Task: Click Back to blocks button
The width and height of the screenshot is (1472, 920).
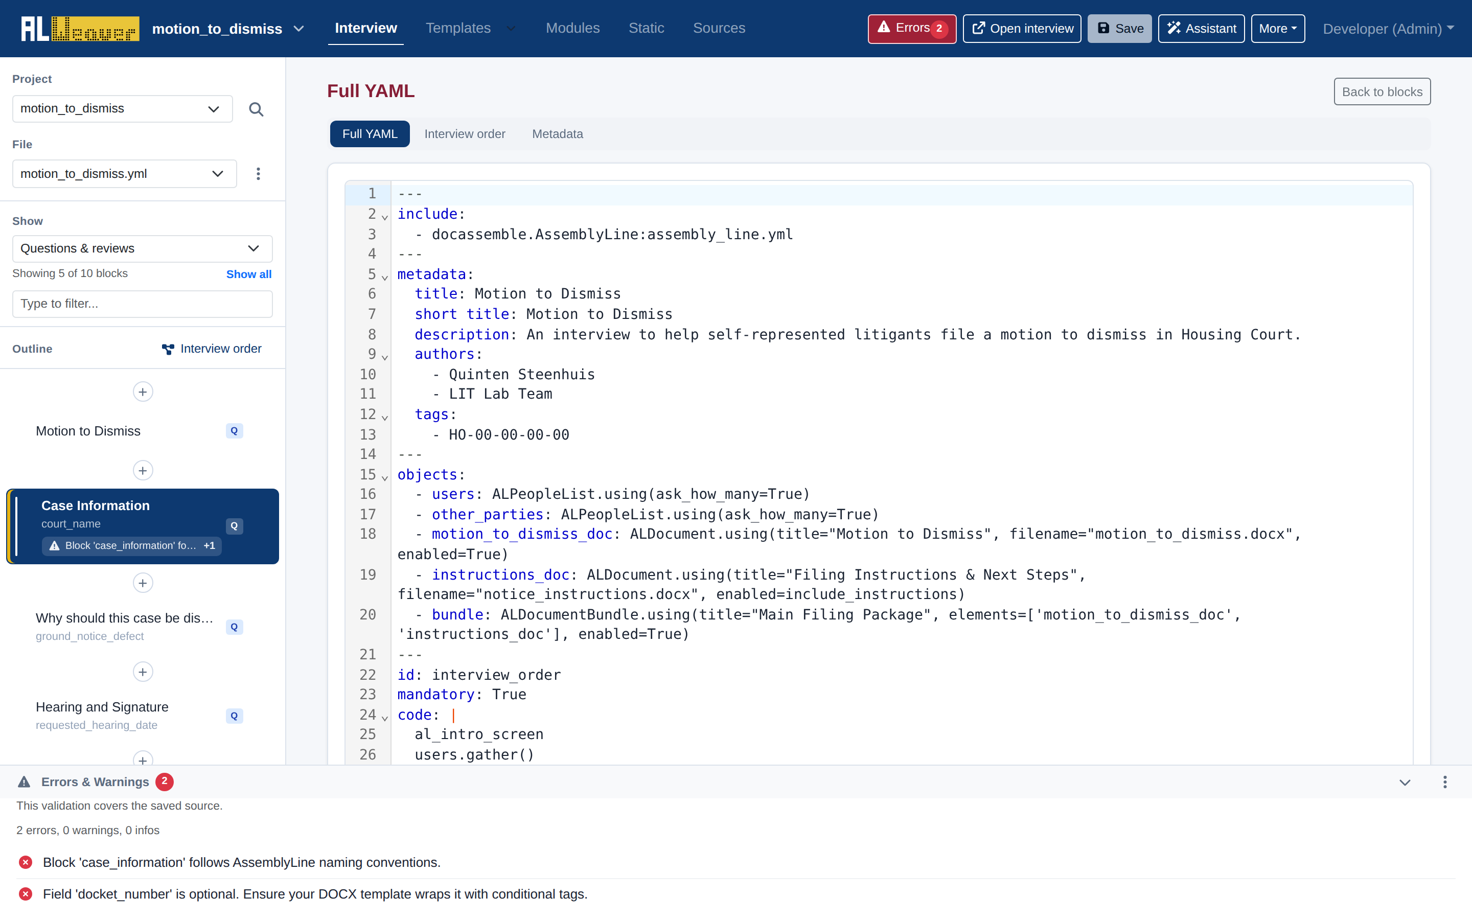Action: [x=1382, y=92]
